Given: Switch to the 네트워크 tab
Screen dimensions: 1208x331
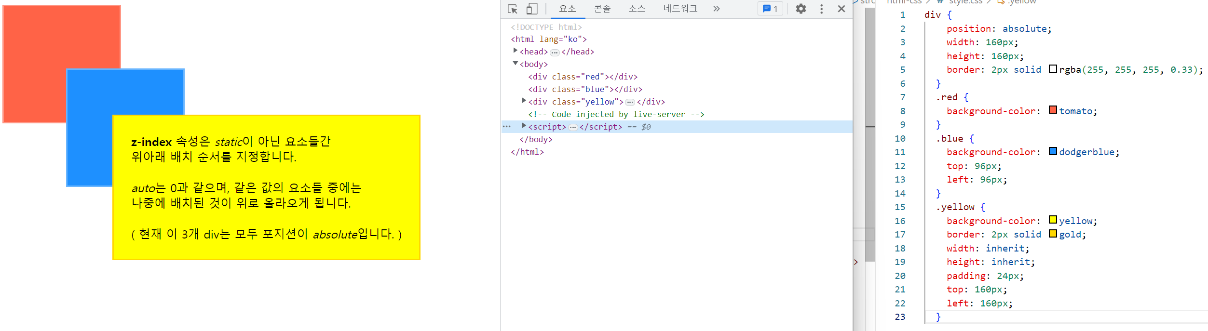Looking at the screenshot, I should coord(680,9).
